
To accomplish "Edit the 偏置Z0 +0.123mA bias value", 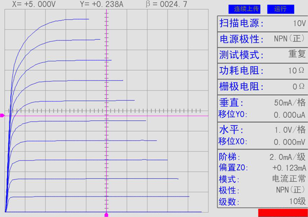I will click(262, 168).
